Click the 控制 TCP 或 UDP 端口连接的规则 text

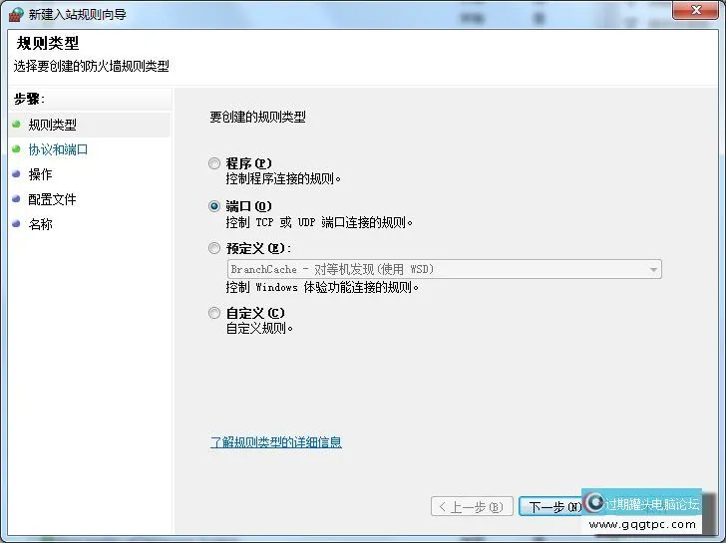click(319, 222)
